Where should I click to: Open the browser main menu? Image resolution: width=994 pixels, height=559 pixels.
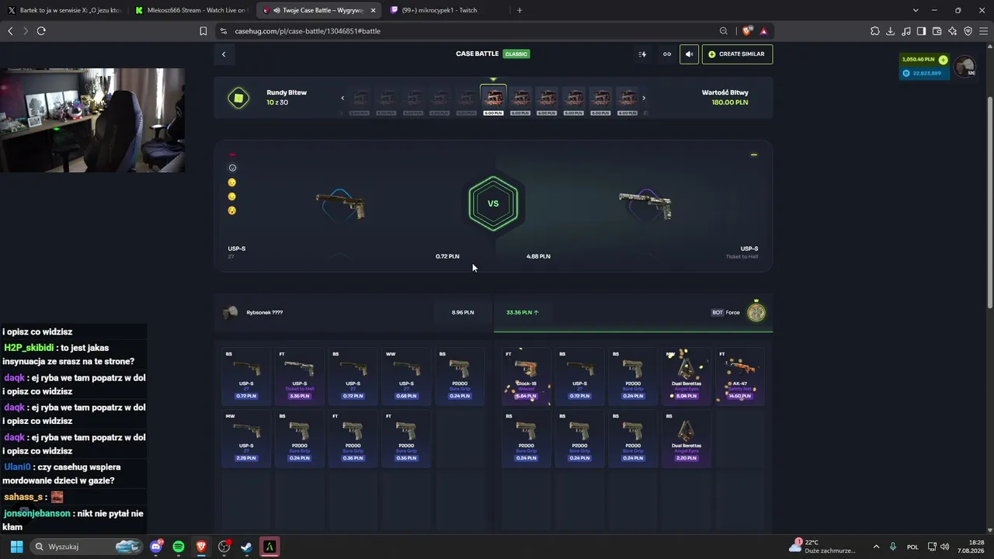coord(983,31)
